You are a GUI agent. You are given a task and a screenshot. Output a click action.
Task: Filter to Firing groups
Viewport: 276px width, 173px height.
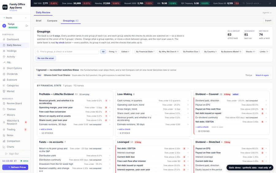[113, 52]
